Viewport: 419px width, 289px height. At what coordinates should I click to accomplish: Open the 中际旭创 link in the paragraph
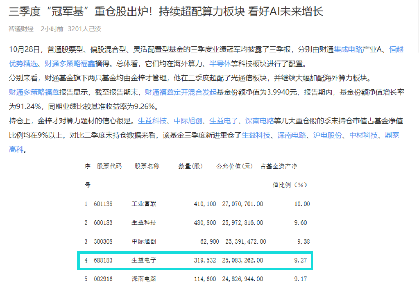click(188, 121)
